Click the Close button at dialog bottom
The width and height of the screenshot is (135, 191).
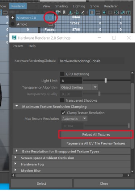point(104,183)
